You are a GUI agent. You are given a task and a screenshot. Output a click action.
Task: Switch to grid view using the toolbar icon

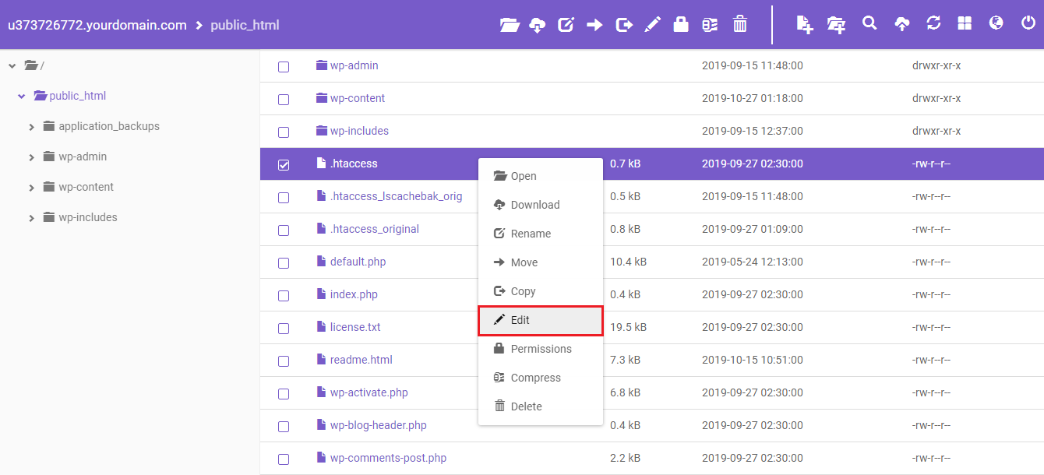965,23
